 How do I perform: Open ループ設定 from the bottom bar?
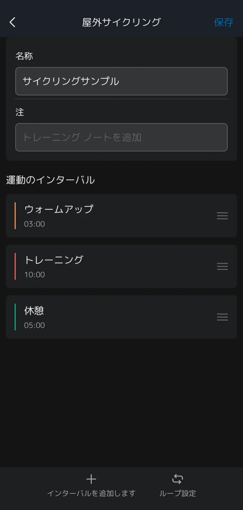(x=178, y=493)
